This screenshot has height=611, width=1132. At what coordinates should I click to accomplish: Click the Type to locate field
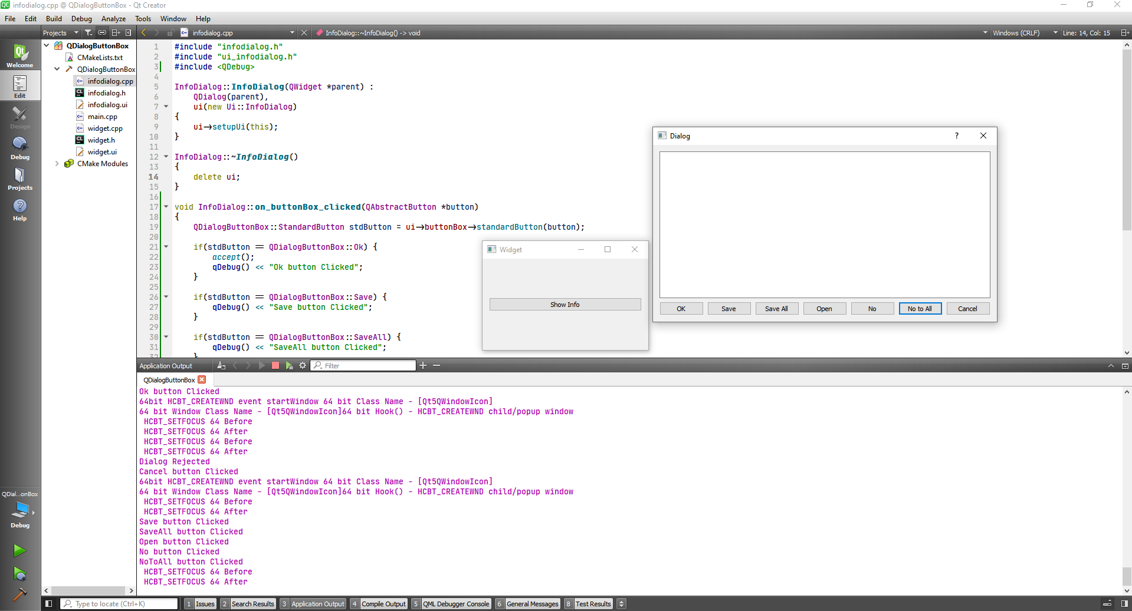119,604
